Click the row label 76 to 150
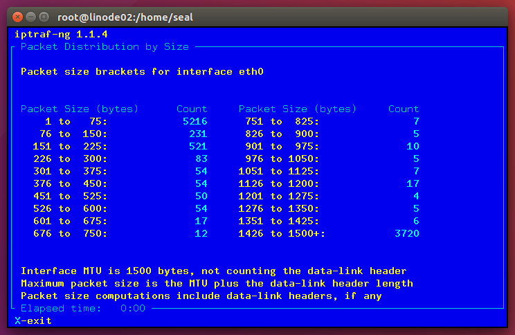The height and width of the screenshot is (335, 515). [x=73, y=134]
